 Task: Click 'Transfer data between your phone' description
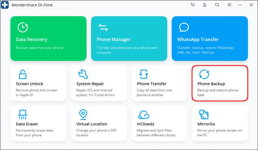click(127, 50)
